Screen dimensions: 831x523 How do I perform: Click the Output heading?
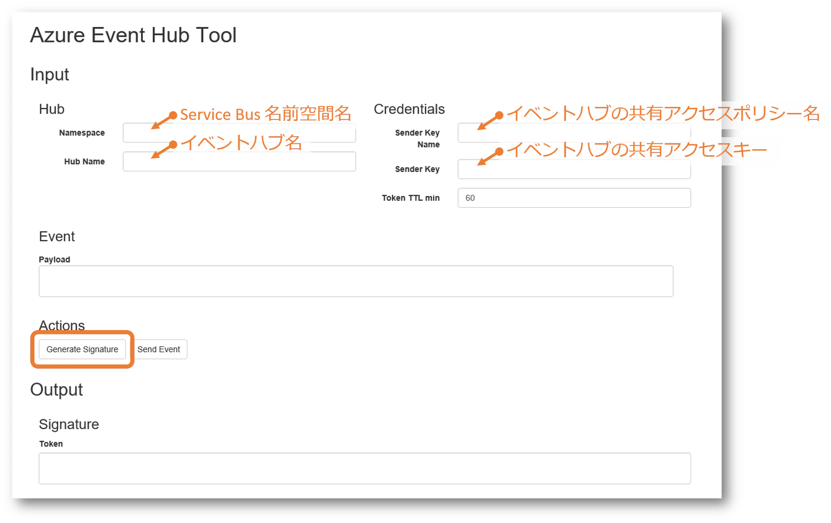(x=56, y=390)
